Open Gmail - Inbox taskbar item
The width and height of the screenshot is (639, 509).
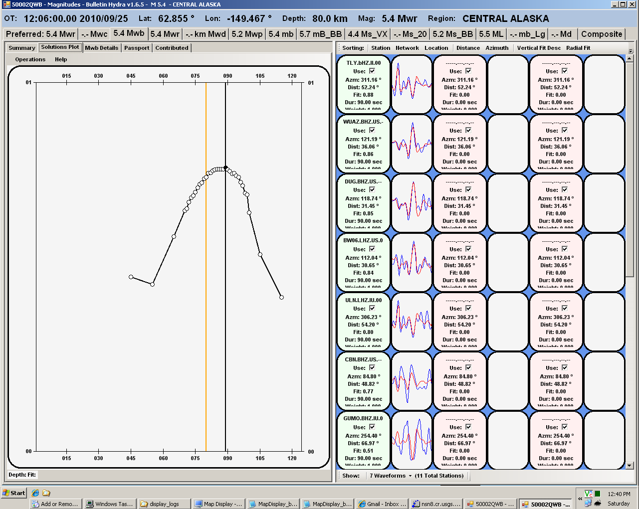click(382, 504)
